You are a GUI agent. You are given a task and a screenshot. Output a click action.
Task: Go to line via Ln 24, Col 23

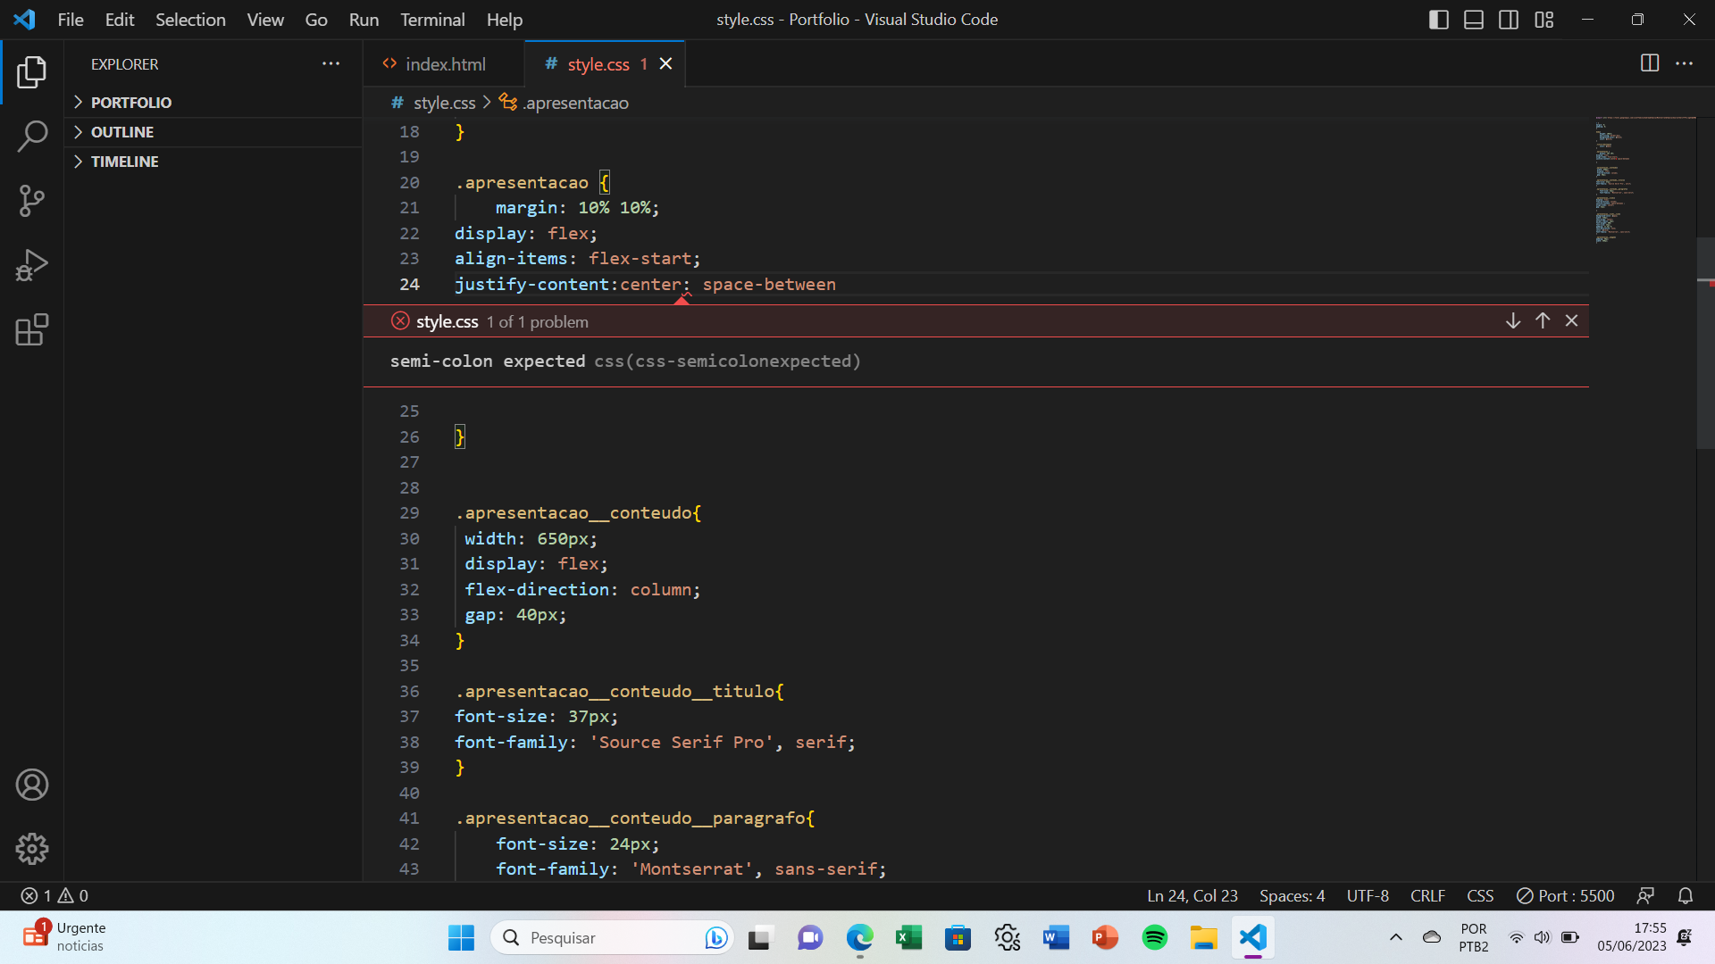[1192, 895]
